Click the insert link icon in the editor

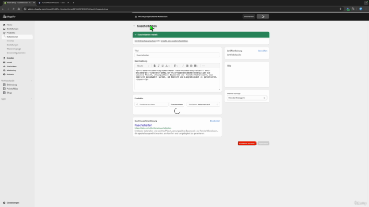[x=183, y=66]
